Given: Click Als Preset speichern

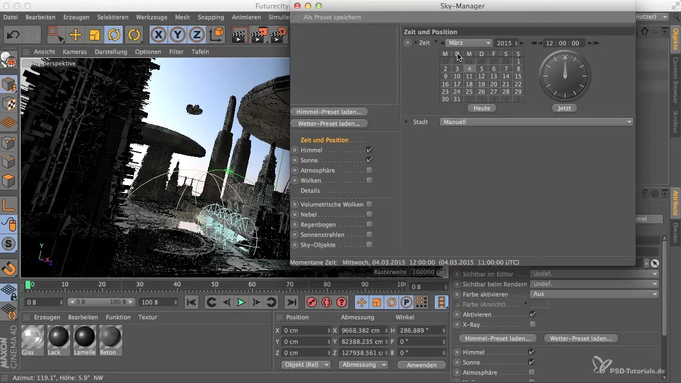Looking at the screenshot, I should [x=332, y=17].
